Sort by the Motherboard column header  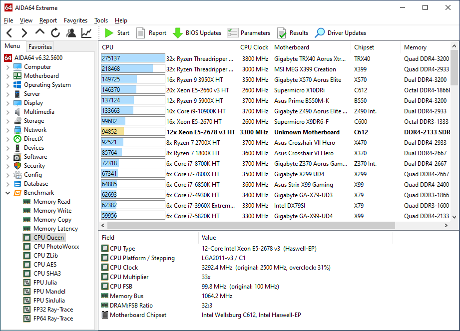click(310, 47)
